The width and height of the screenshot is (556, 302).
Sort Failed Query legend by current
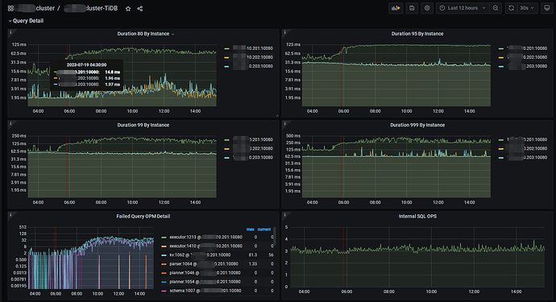264,230
